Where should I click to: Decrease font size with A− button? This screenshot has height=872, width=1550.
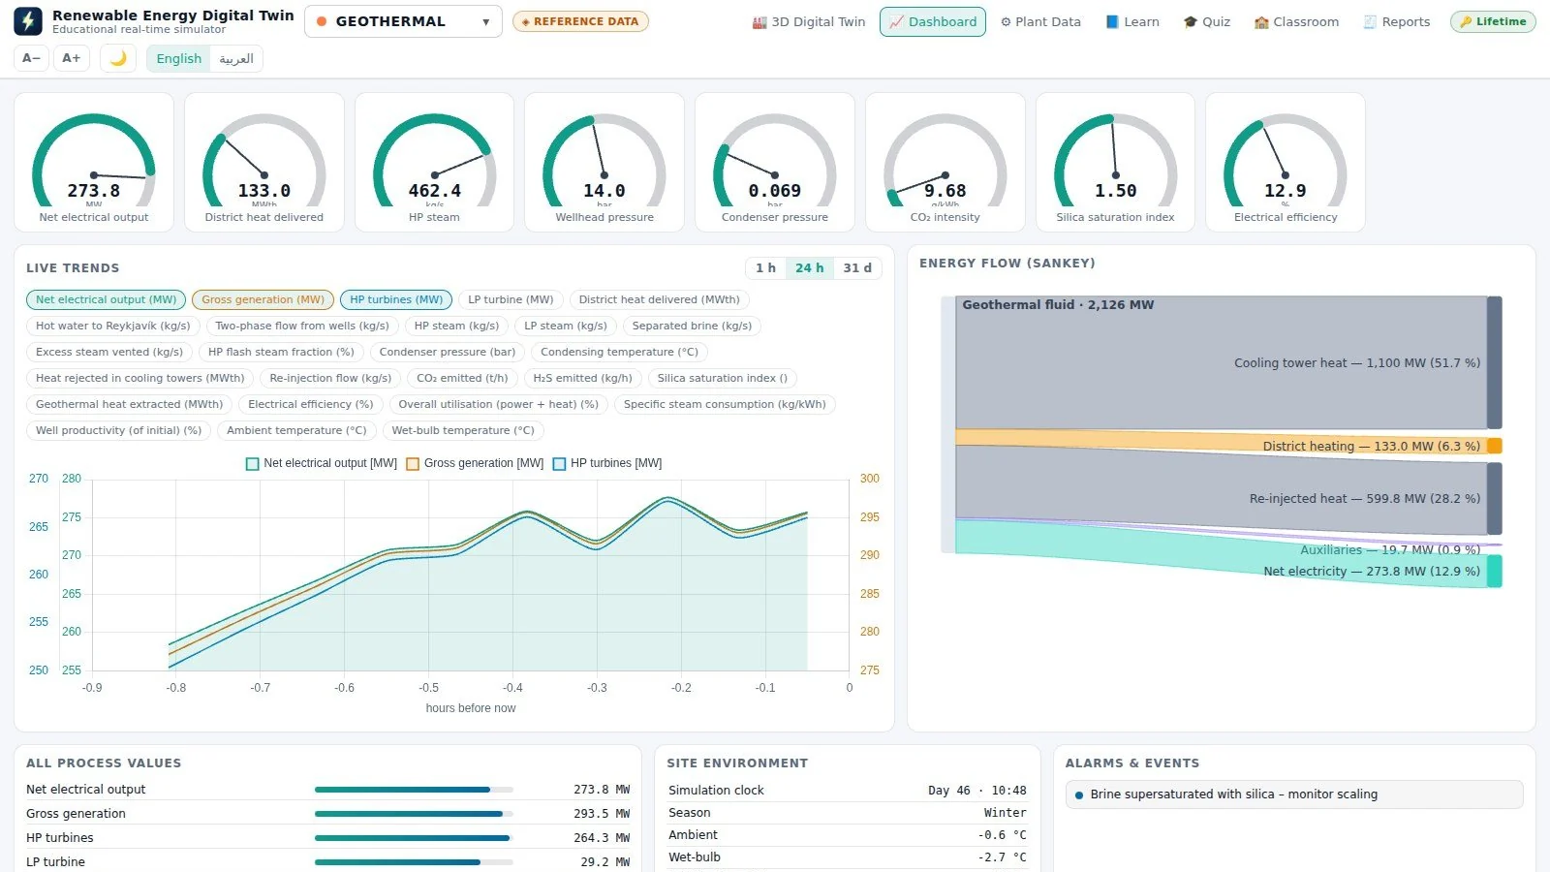point(32,58)
